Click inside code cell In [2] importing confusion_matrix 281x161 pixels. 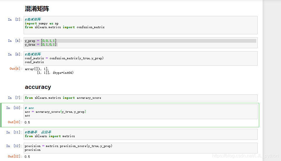[x=140, y=25]
